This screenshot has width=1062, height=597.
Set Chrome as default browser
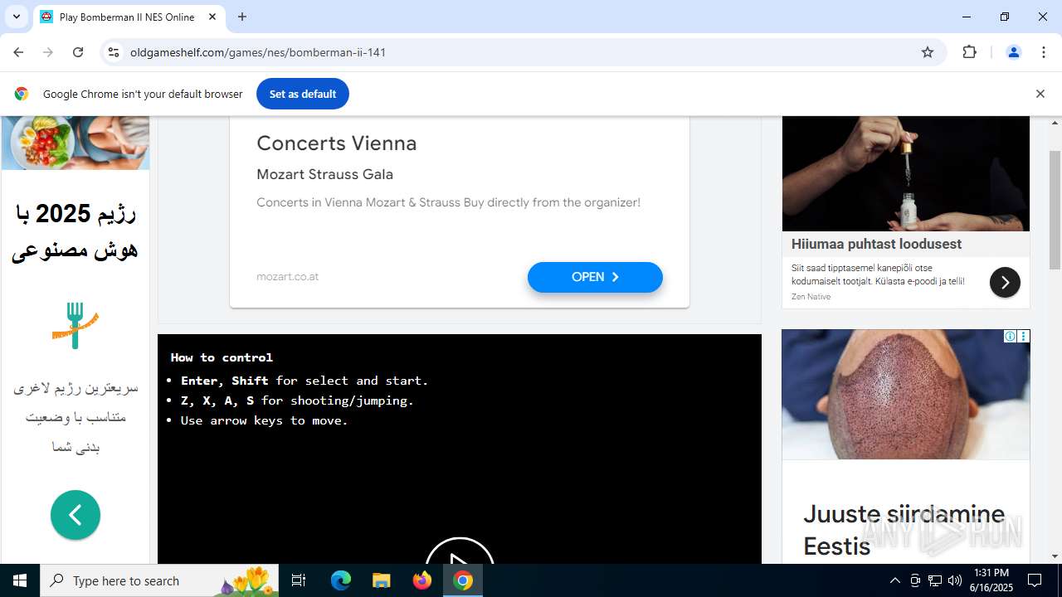[x=303, y=94]
